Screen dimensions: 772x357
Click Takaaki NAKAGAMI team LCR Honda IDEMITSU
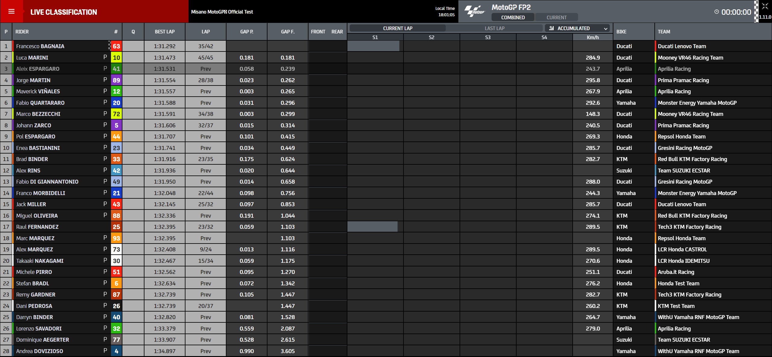coord(683,261)
